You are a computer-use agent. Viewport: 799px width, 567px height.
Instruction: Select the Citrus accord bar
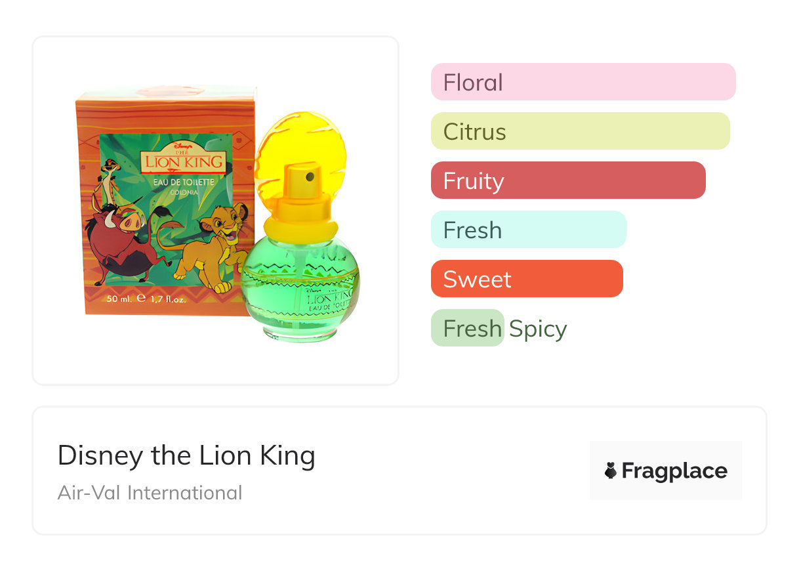tap(580, 131)
